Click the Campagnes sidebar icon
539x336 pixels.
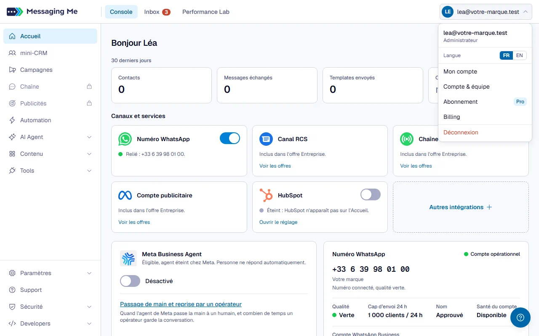click(x=12, y=70)
